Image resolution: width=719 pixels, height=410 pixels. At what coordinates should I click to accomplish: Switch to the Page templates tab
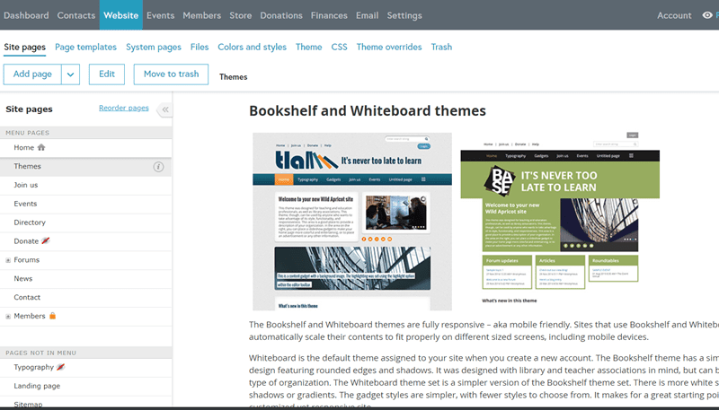[85, 48]
